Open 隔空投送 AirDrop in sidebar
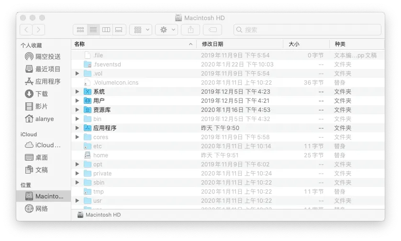Screen dimensions: 401x241 [43, 56]
